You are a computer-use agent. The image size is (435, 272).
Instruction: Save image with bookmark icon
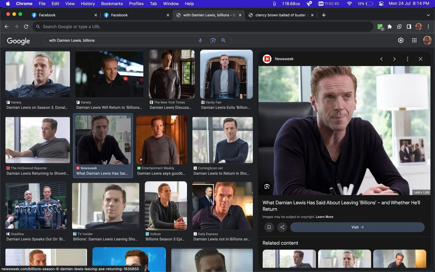point(269,227)
